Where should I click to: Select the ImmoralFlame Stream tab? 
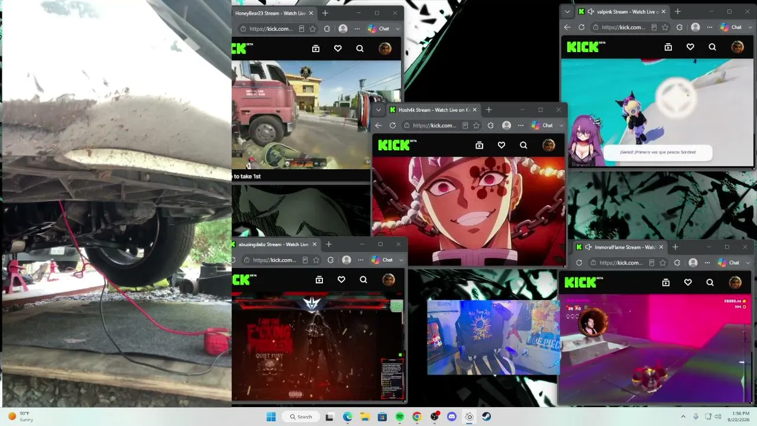coord(620,247)
